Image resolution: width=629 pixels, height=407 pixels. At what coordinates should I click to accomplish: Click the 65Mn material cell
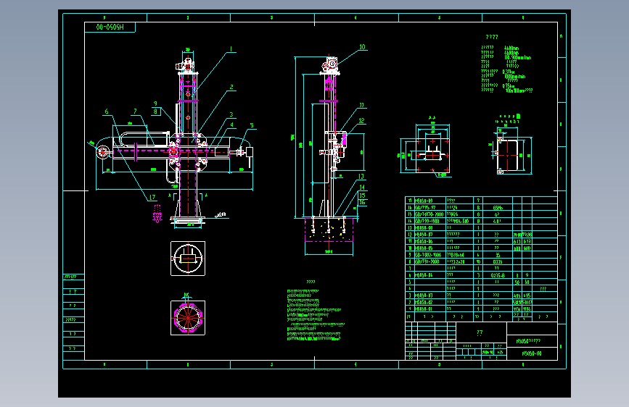498,208
